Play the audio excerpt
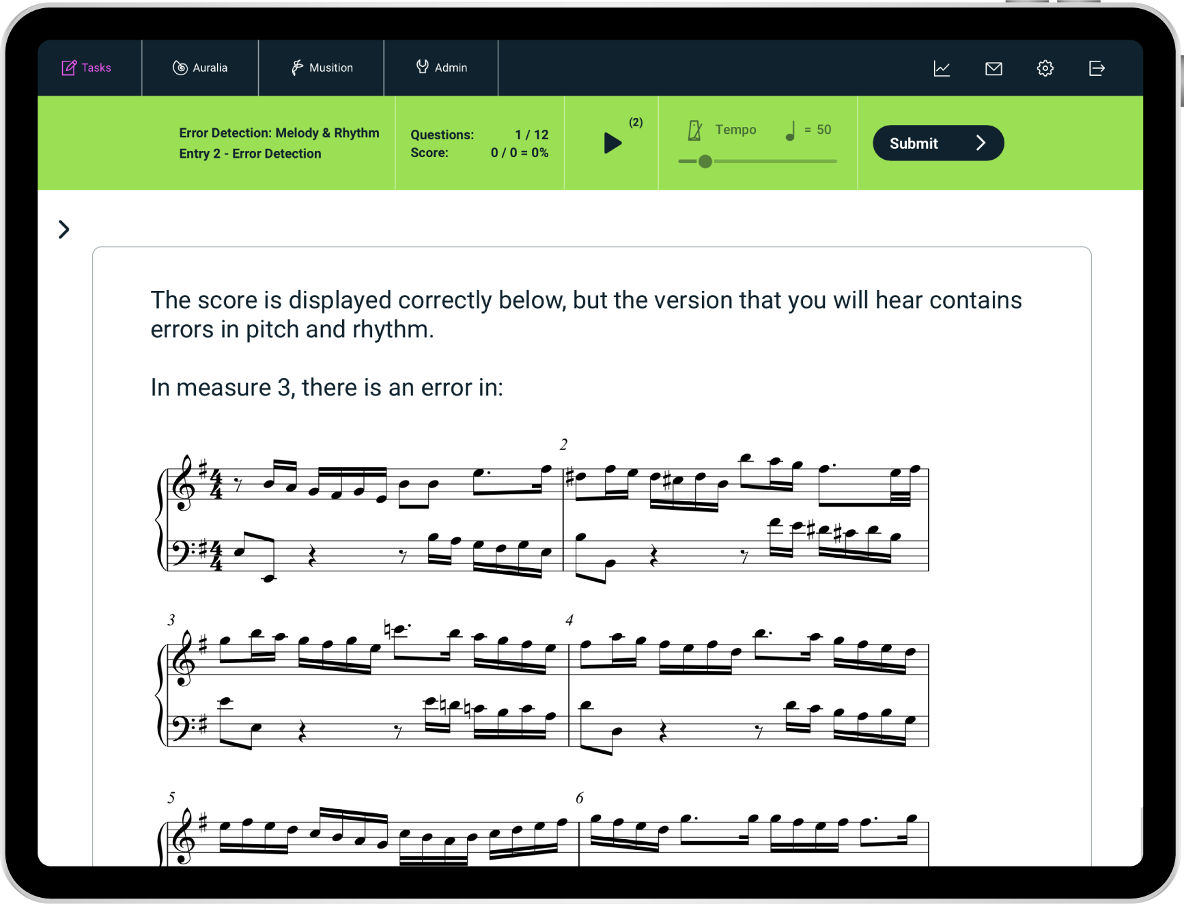This screenshot has width=1184, height=904. point(612,143)
